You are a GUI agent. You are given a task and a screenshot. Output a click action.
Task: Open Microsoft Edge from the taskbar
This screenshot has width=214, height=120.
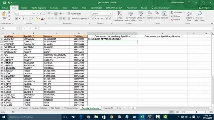click(81, 117)
